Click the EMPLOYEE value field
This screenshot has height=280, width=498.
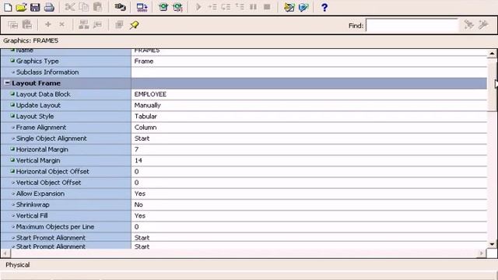pyautogui.click(x=309, y=94)
